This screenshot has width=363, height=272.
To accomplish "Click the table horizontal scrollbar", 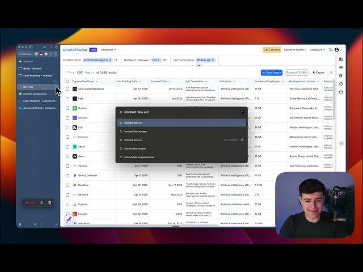I will [141, 226].
